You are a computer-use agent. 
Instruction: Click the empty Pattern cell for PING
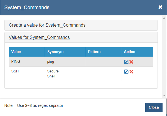tap(104, 62)
